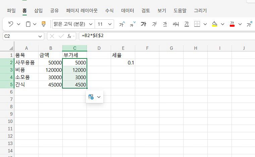Click cell containing 30000
The image size is (255, 157).
[51, 77]
